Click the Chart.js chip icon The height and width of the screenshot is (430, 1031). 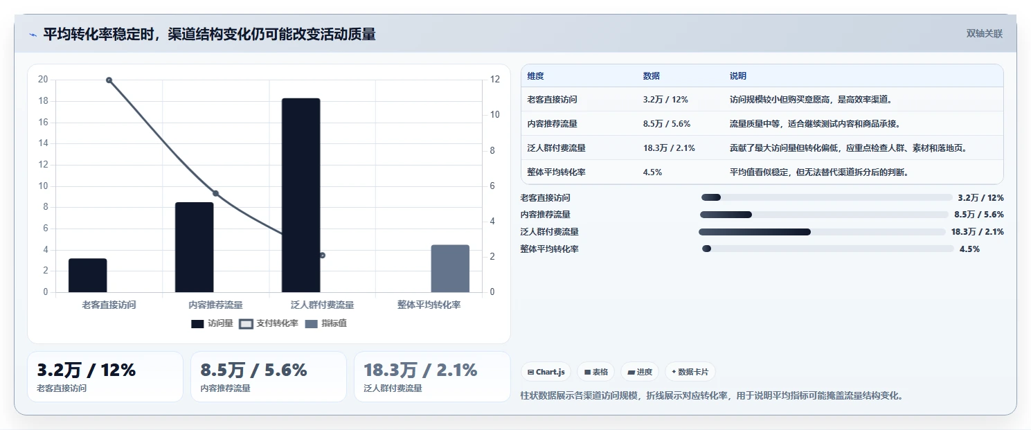pyautogui.click(x=530, y=372)
